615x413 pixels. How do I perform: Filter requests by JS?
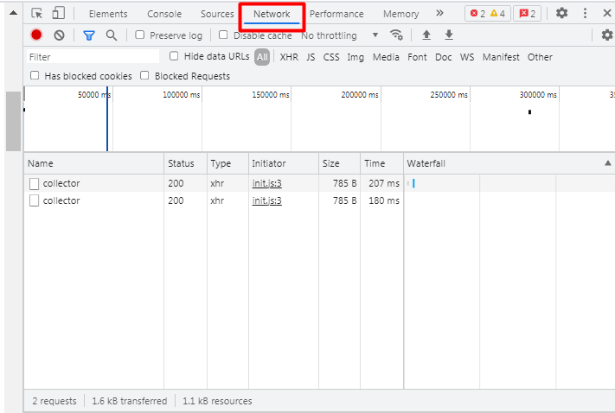tap(311, 57)
